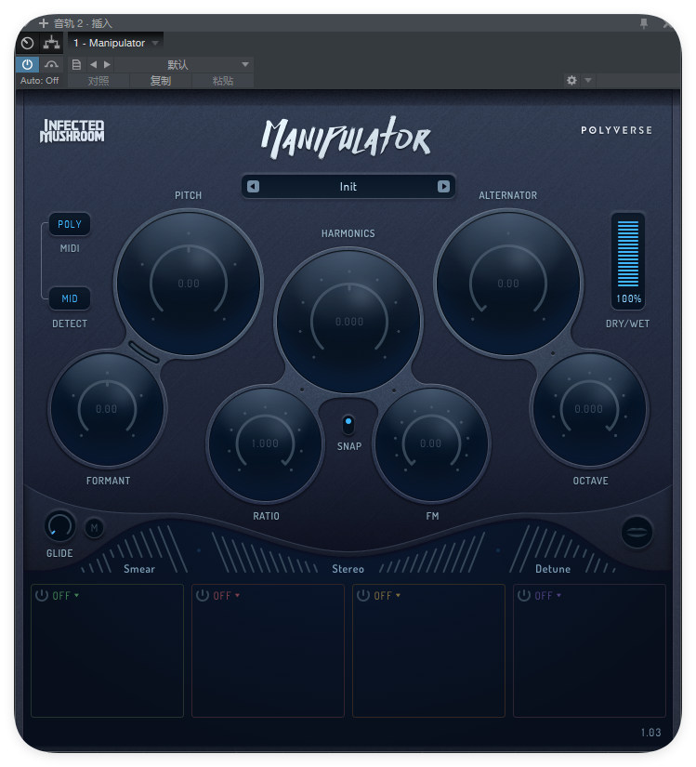Click the POLYVERSE logo text

point(616,130)
